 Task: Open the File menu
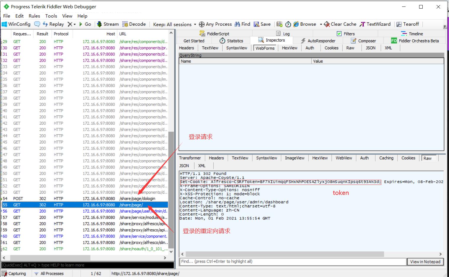(7, 16)
